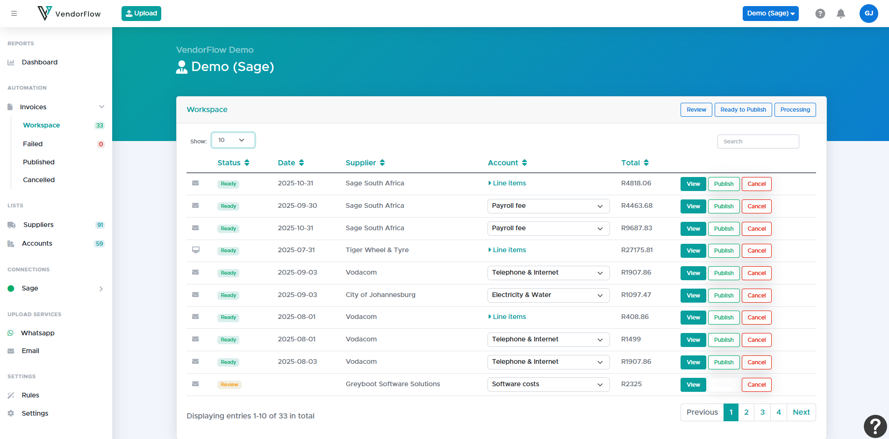
Task: Click the Email envelope icon in sidebar
Action: point(11,351)
